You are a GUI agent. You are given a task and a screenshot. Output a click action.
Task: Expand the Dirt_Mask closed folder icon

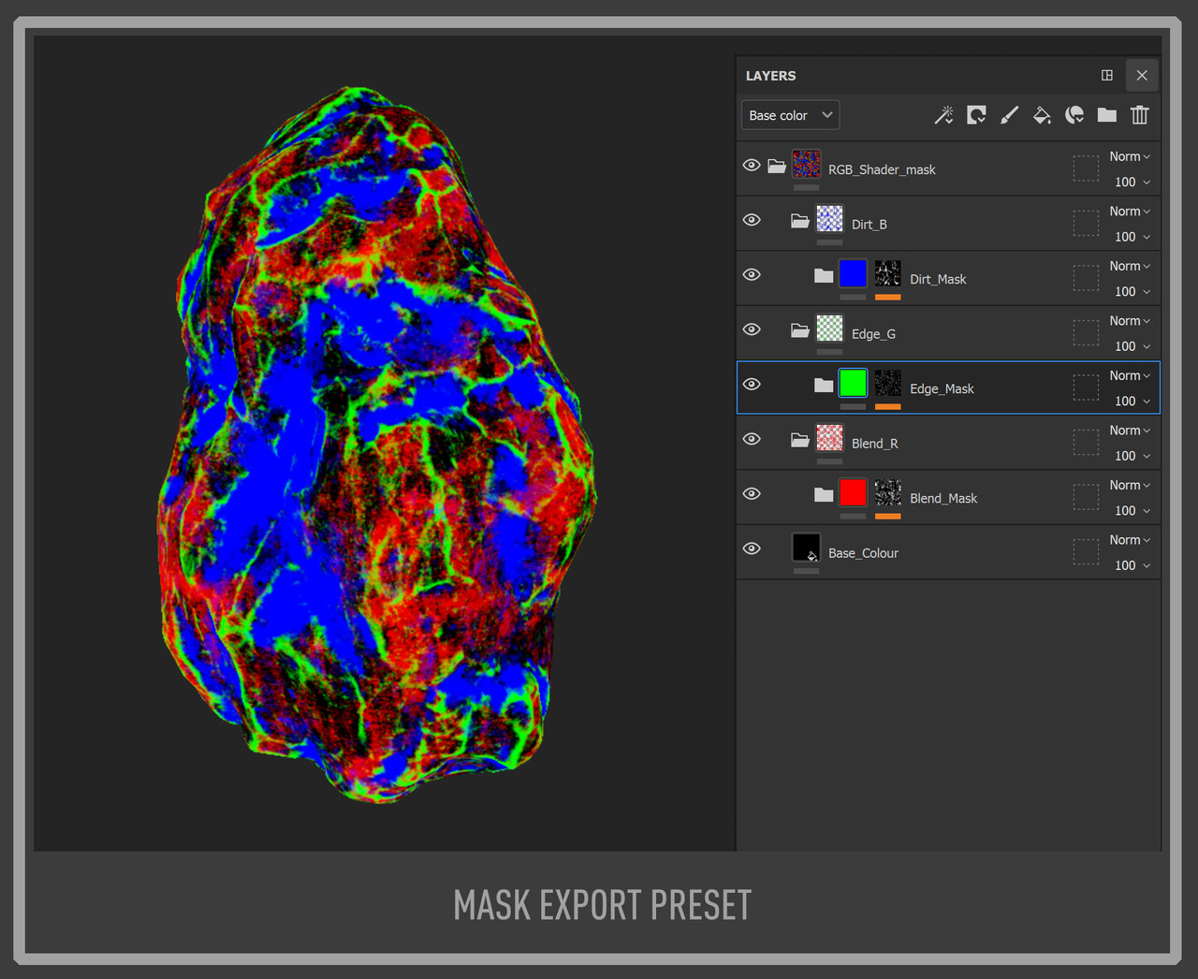pyautogui.click(x=824, y=275)
